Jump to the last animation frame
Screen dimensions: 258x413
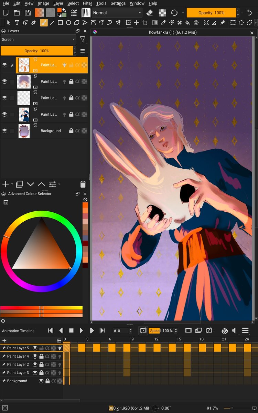102,330
